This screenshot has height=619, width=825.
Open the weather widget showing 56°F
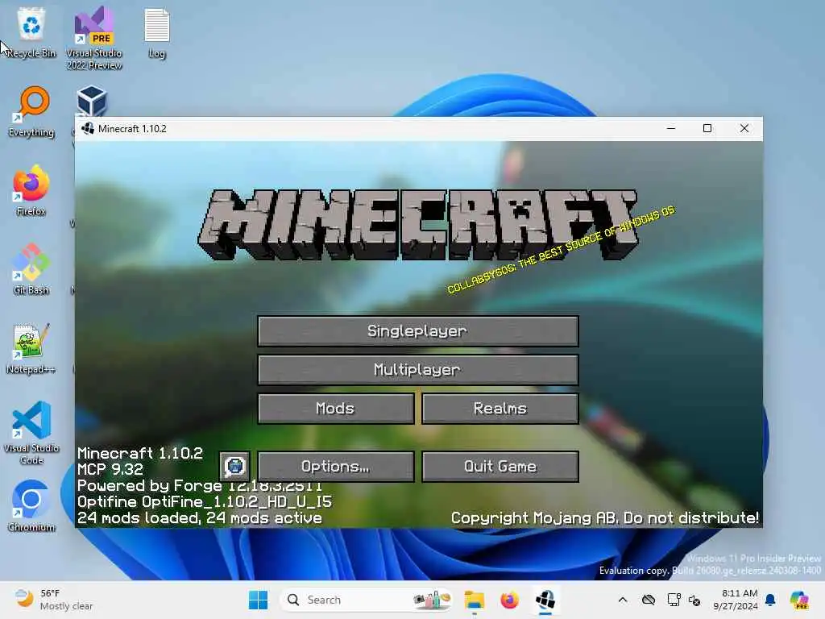coord(54,600)
